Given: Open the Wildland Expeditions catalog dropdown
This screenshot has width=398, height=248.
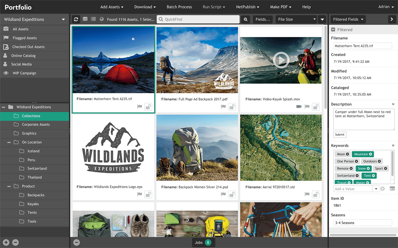Looking at the screenshot, I should [x=63, y=20].
